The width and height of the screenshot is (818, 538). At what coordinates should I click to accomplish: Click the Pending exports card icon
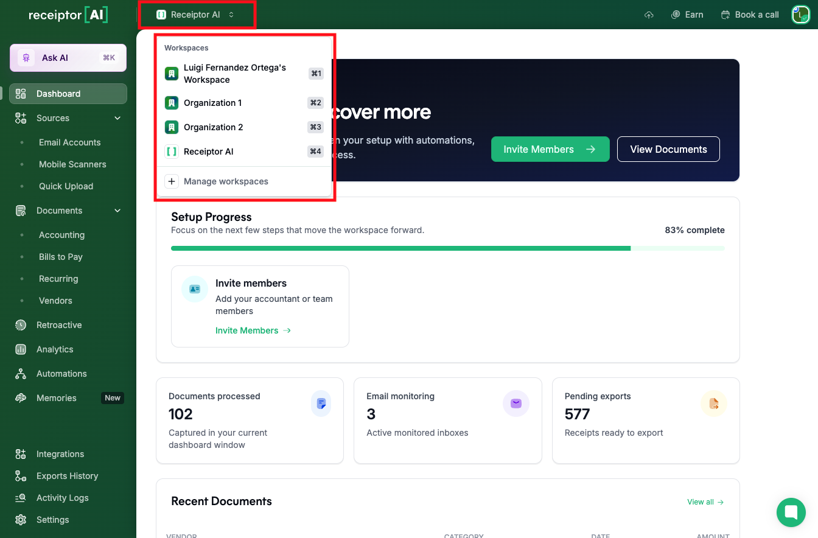click(714, 403)
